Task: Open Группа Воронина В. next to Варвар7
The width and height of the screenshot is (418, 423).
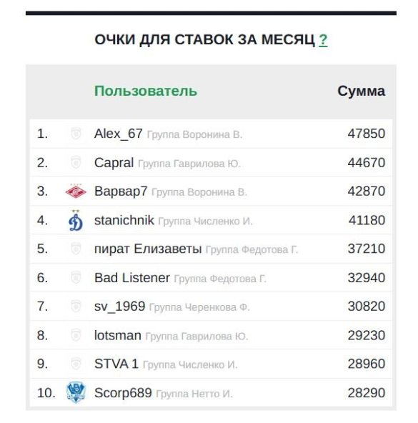Action: pos(199,192)
